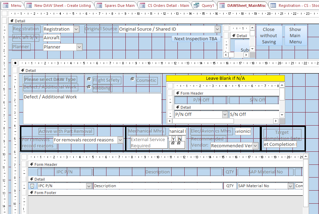Switch to the Registration - CS table tab

click(x=295, y=6)
